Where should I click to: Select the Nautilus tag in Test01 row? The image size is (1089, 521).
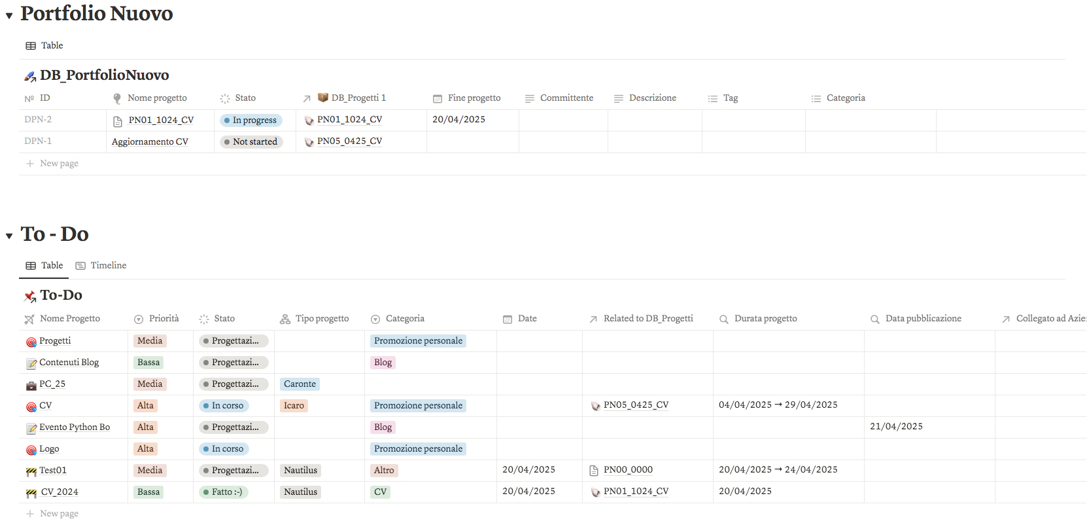pyautogui.click(x=300, y=471)
